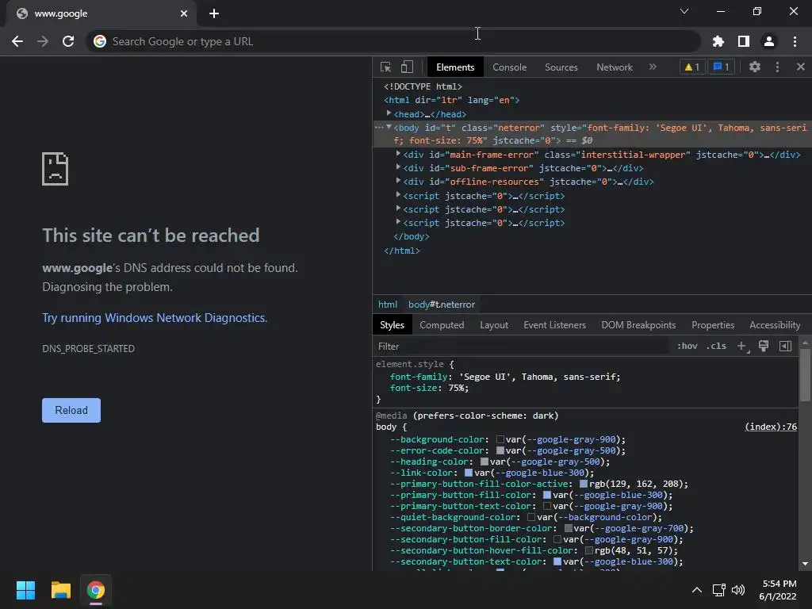Open the taskbar clock showing 5:54 PM

(779, 590)
